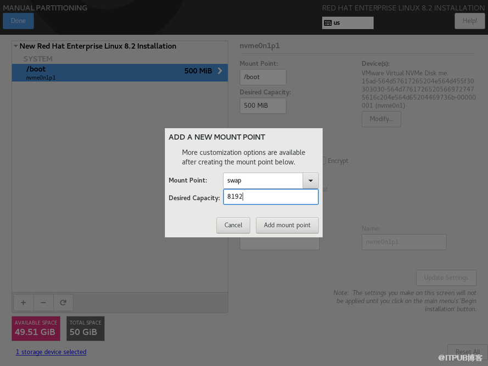
Task: Click the Total Space 50 GiB box
Action: coord(86,328)
